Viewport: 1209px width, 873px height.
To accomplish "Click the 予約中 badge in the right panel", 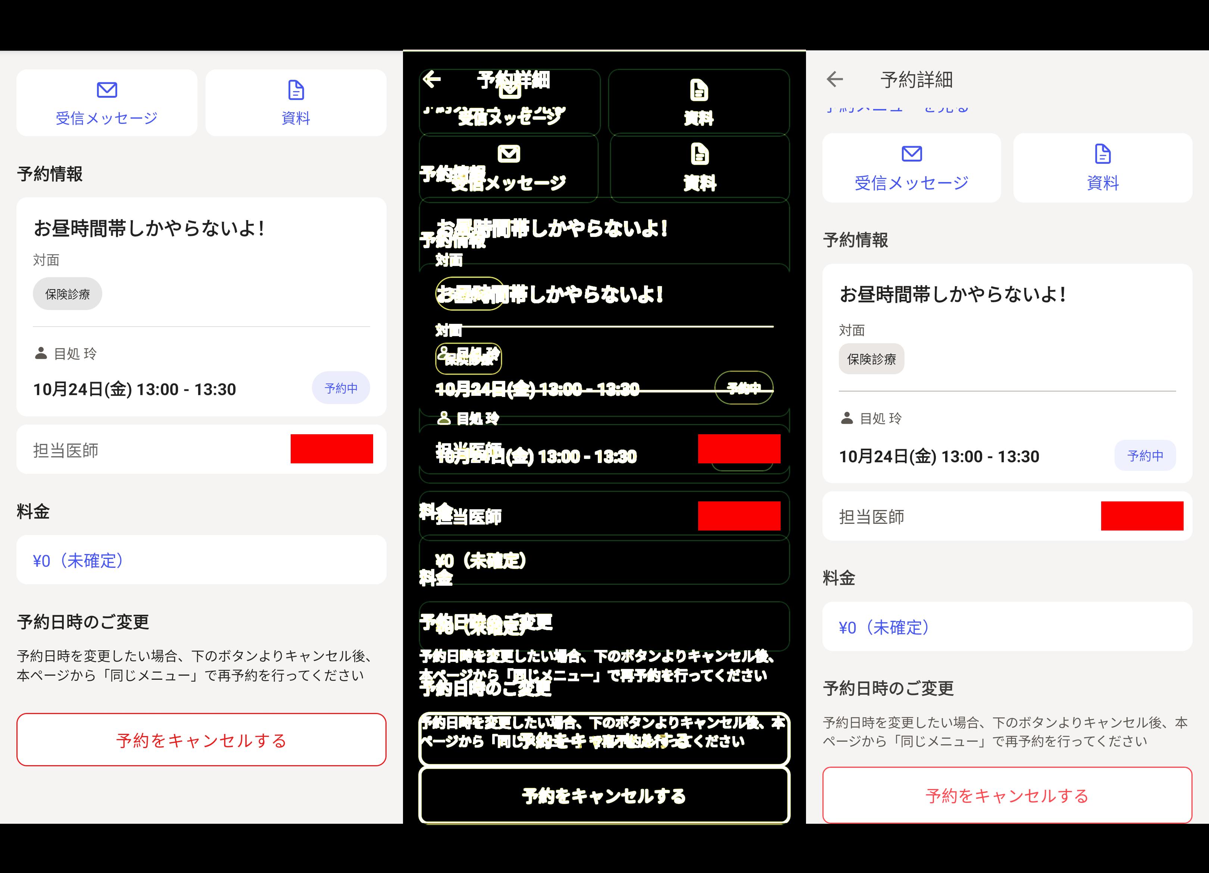I will [x=1145, y=456].
